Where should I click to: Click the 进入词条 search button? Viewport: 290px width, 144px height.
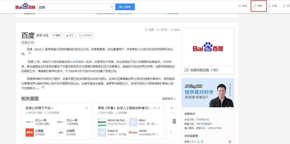tap(125, 7)
